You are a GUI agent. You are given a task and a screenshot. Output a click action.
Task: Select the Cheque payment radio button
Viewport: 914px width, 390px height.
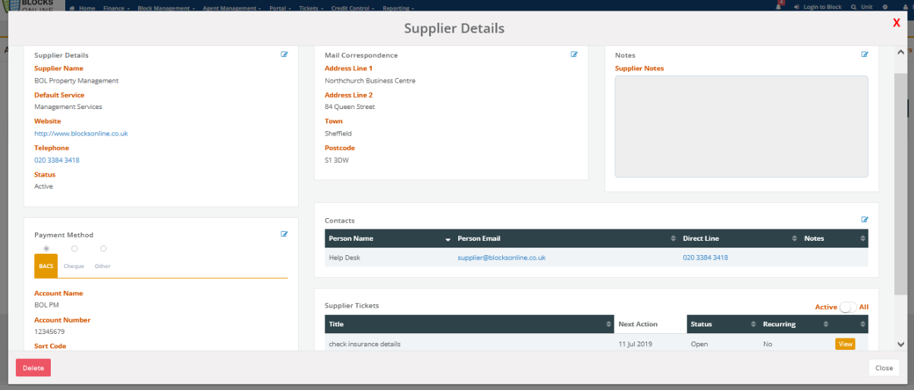[x=74, y=248]
